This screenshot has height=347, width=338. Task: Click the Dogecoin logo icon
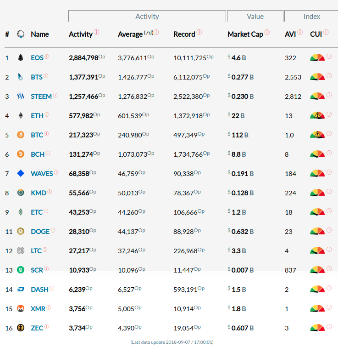(x=20, y=232)
